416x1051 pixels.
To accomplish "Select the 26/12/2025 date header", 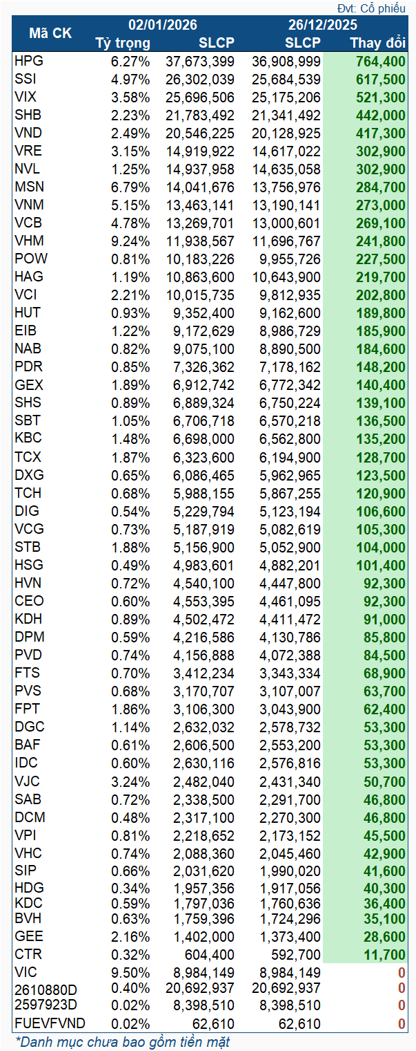I will point(323,26).
